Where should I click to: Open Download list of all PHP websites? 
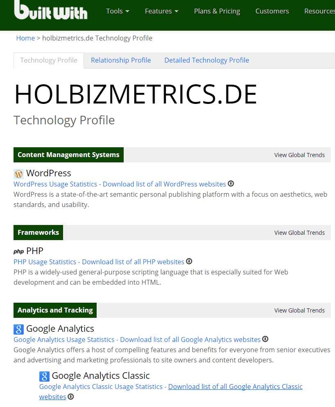tap(133, 262)
